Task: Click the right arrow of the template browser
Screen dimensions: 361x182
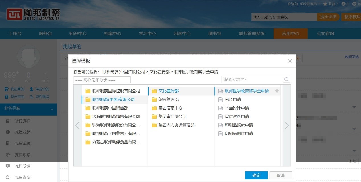Action: tap(286, 125)
